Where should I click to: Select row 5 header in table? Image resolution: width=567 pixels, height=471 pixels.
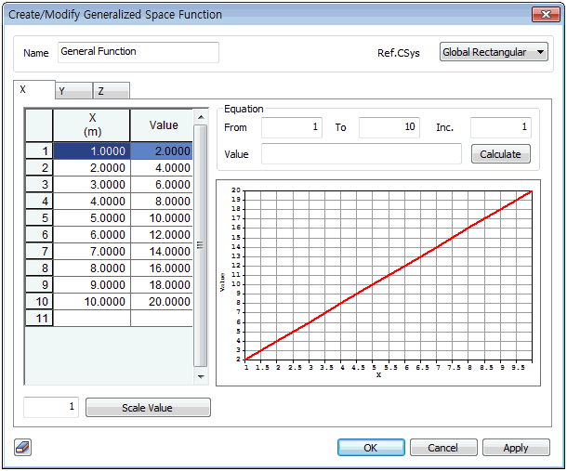38,218
